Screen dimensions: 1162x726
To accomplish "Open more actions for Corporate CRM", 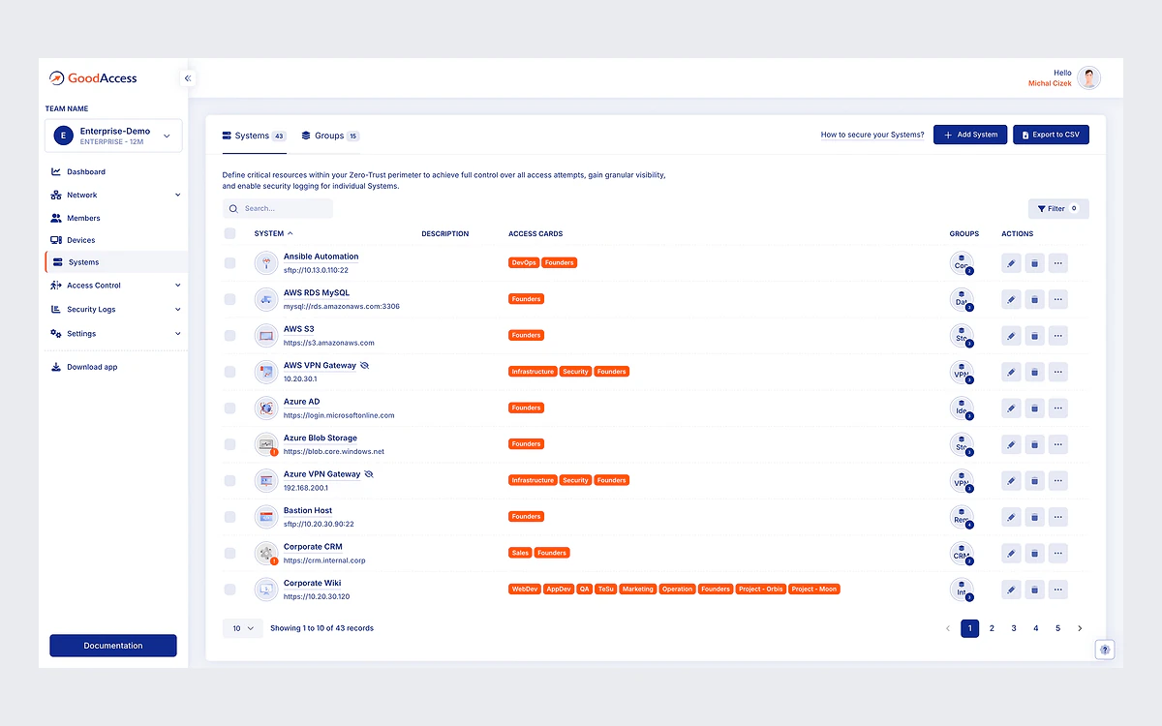I will (x=1057, y=553).
